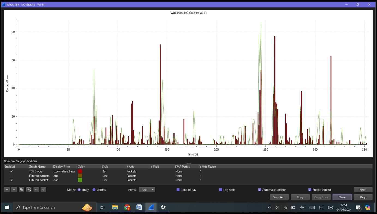
Task: Change the color swatch of the dns graph
Action: pos(80,180)
